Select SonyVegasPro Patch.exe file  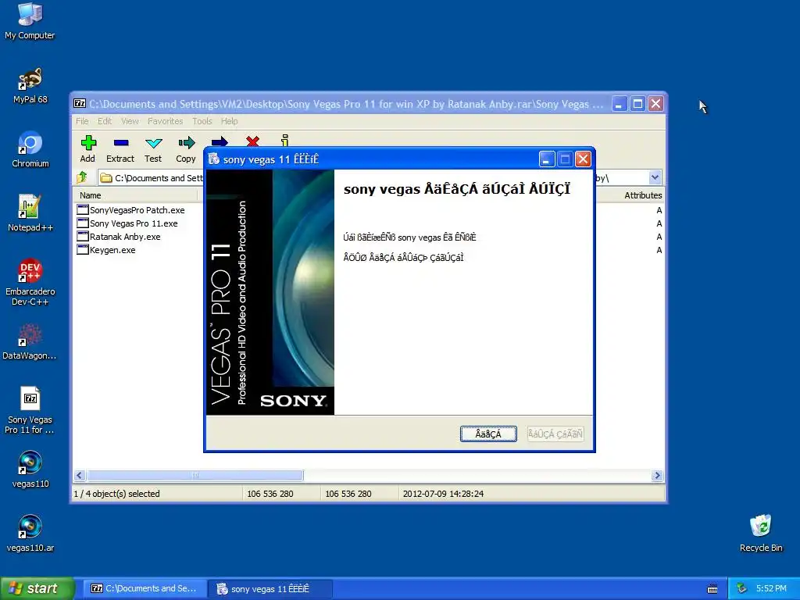tap(130, 209)
